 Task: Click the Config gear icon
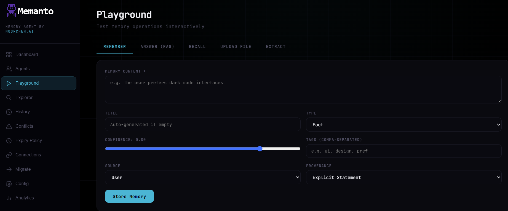tap(9, 184)
